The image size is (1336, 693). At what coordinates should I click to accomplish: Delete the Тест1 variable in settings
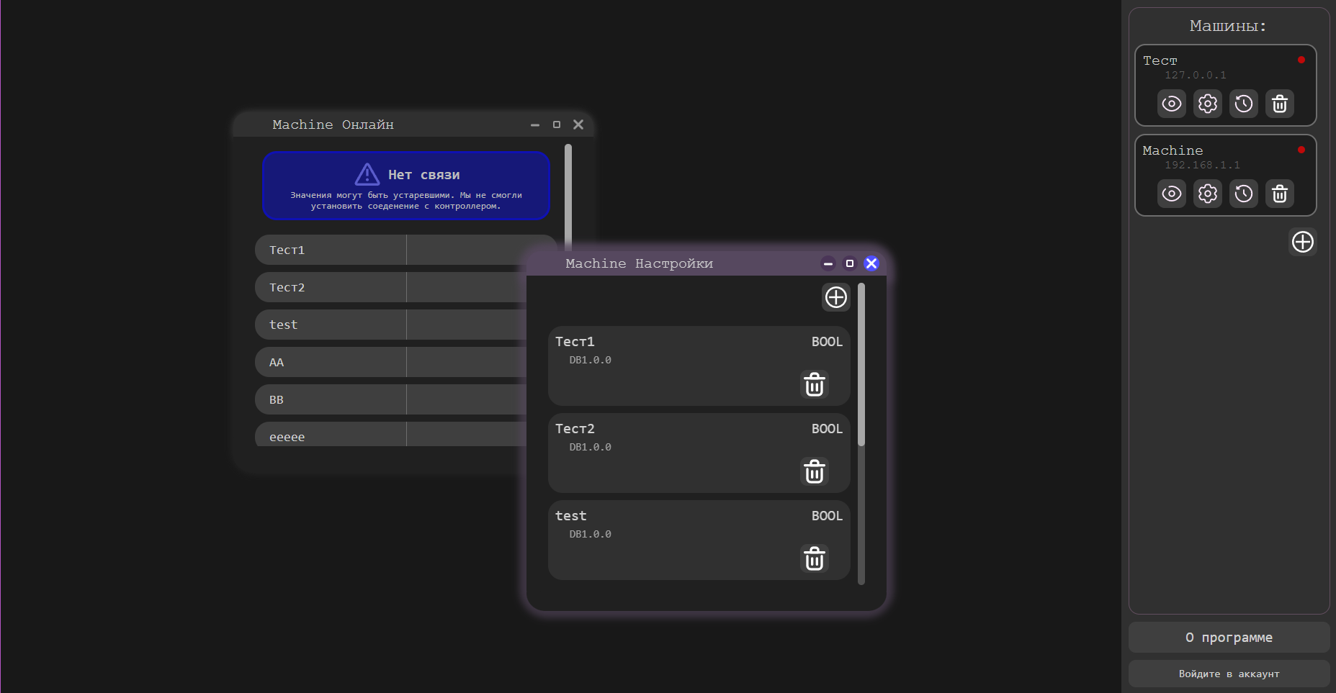pos(815,385)
